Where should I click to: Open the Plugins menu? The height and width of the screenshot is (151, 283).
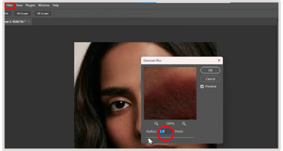coord(30,5)
